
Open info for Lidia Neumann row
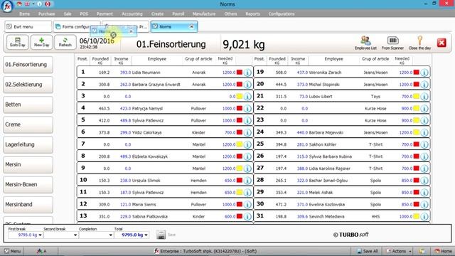pyautogui.click(x=247, y=73)
